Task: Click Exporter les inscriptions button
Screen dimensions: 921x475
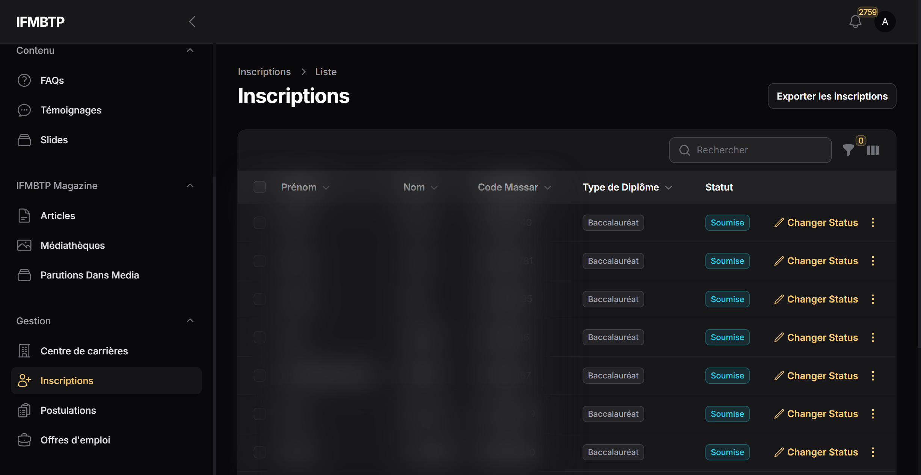Action: [x=832, y=96]
